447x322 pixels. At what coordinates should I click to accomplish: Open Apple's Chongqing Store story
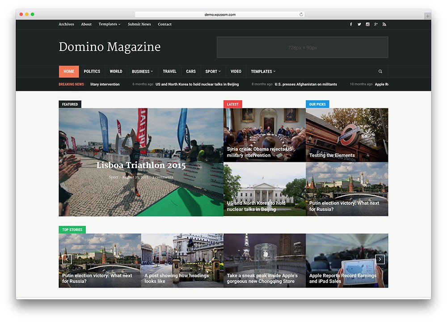[x=265, y=260]
